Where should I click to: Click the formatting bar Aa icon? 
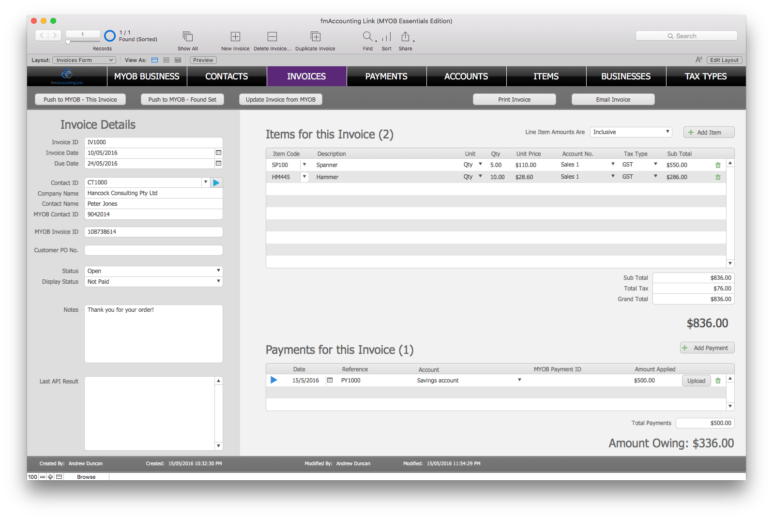pos(698,60)
